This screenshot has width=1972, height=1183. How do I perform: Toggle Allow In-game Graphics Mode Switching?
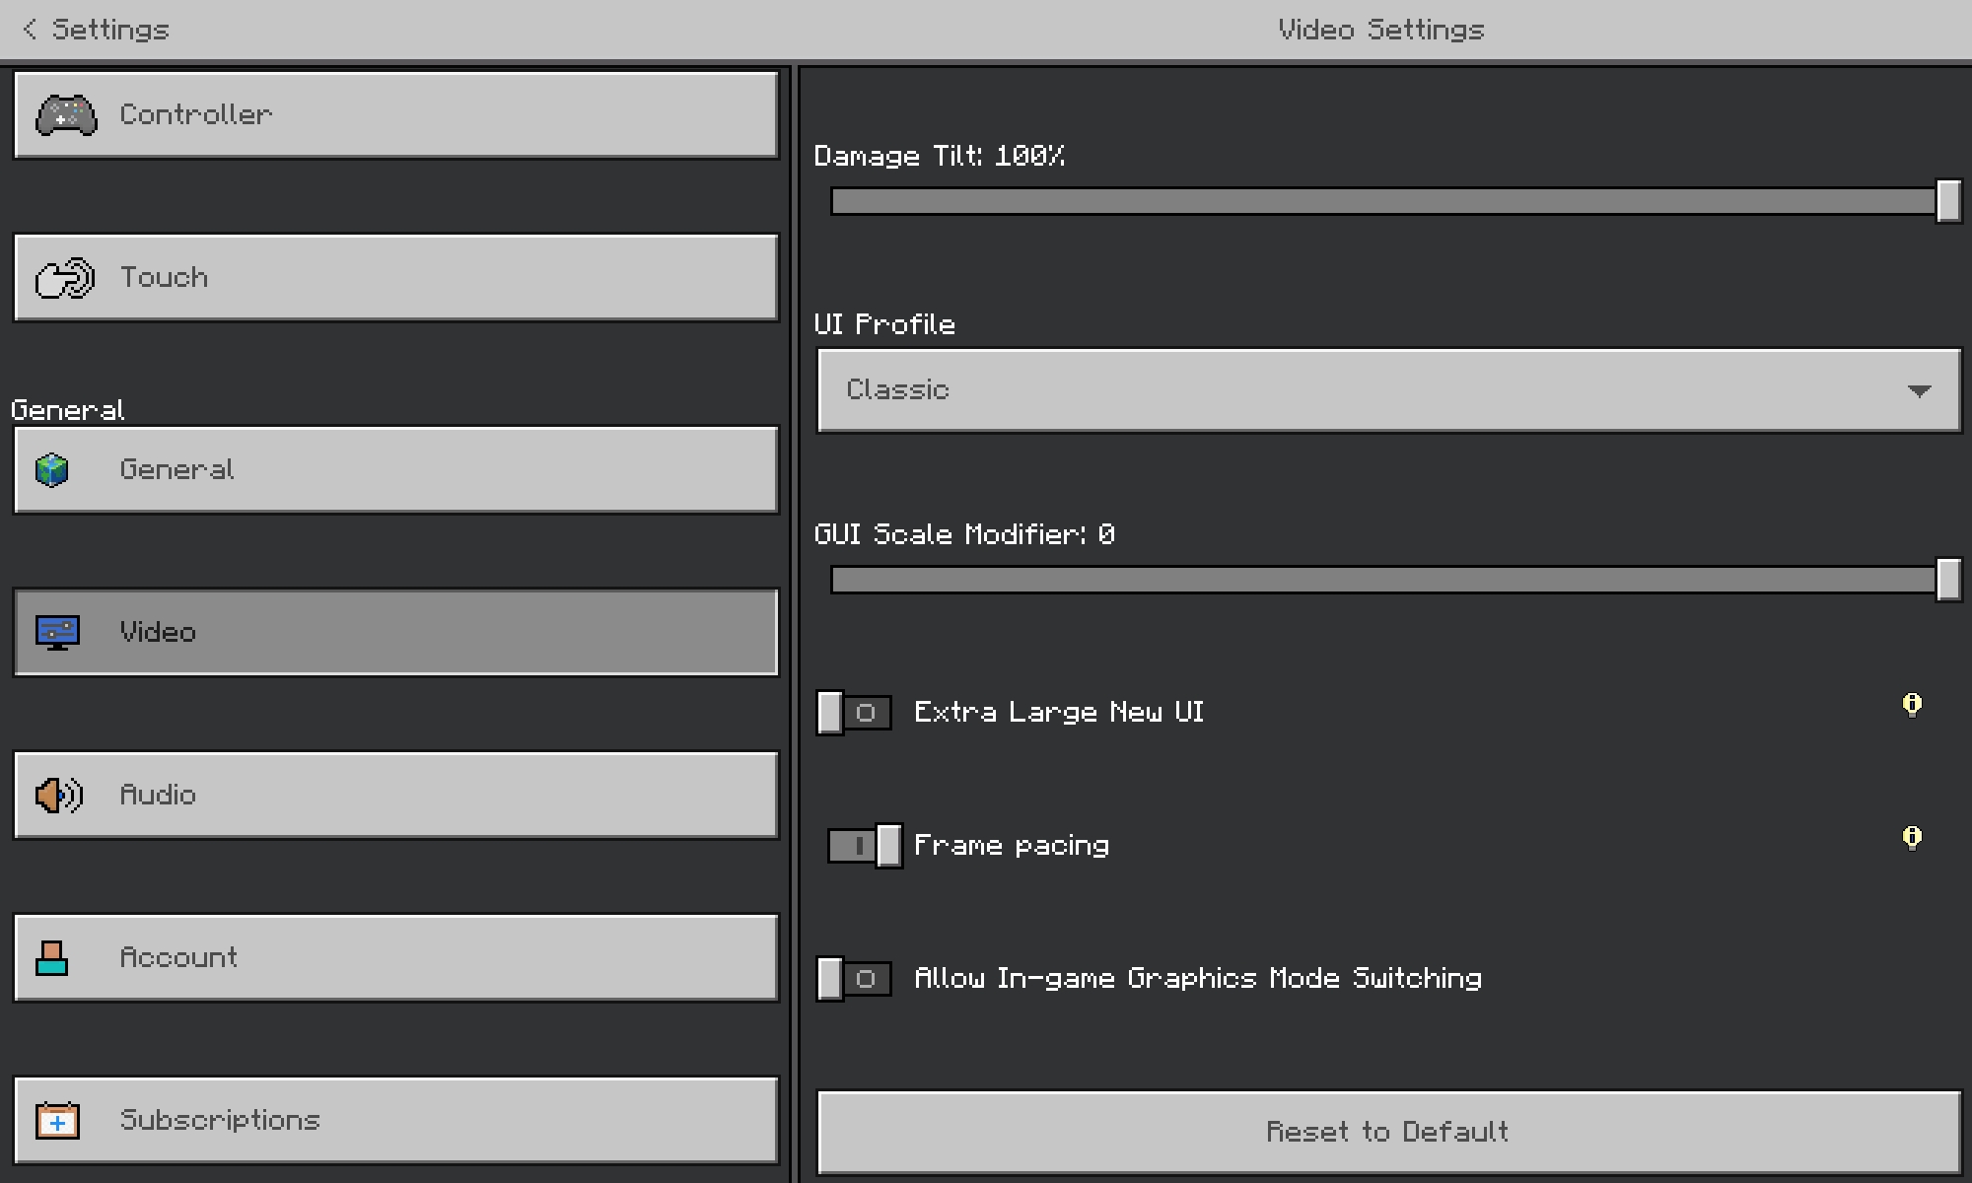[854, 979]
